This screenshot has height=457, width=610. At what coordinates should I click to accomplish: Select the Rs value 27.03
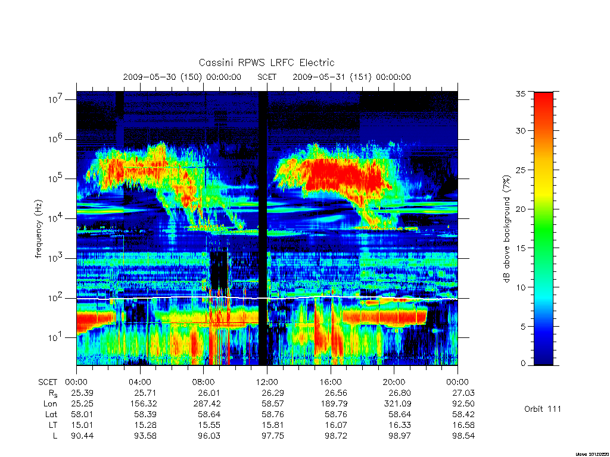point(463,393)
